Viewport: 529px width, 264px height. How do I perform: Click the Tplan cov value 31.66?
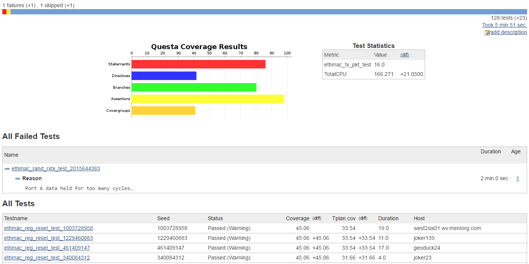[349, 258]
